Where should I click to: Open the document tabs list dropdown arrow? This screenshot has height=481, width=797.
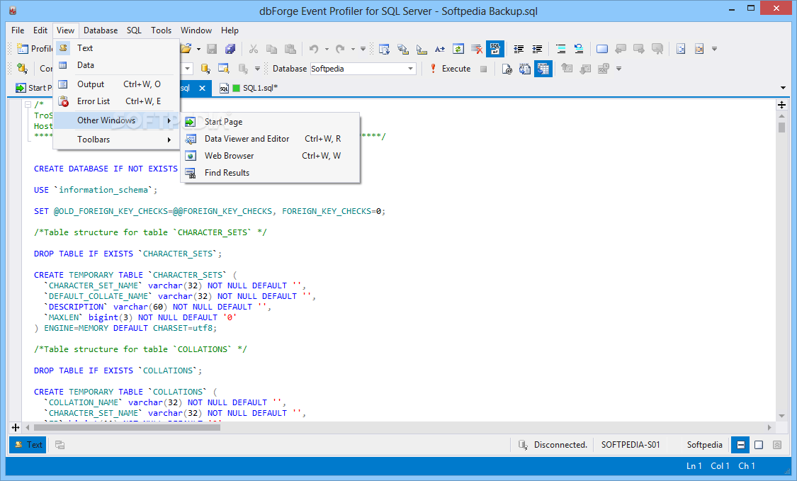[x=783, y=88]
